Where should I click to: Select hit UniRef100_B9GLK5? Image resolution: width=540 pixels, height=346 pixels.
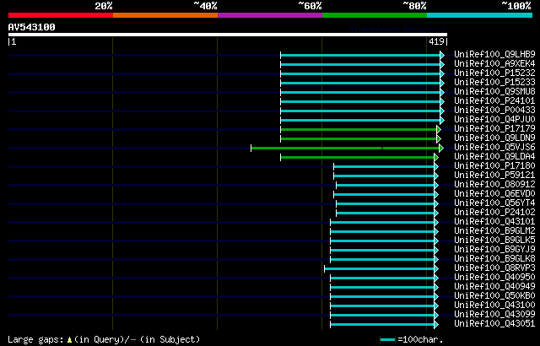click(494, 241)
